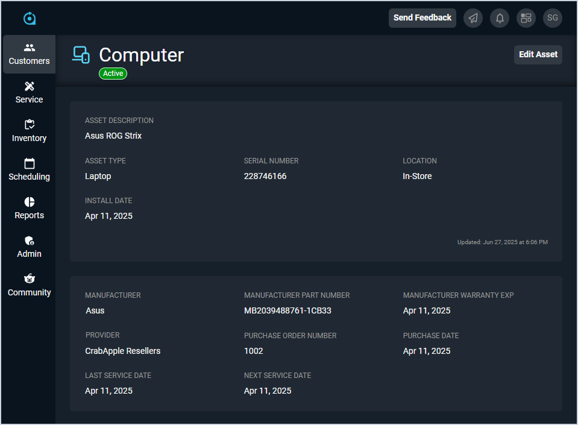Open the Service menu in sidebar
Viewport: 578px width, 425px height.
pyautogui.click(x=29, y=93)
